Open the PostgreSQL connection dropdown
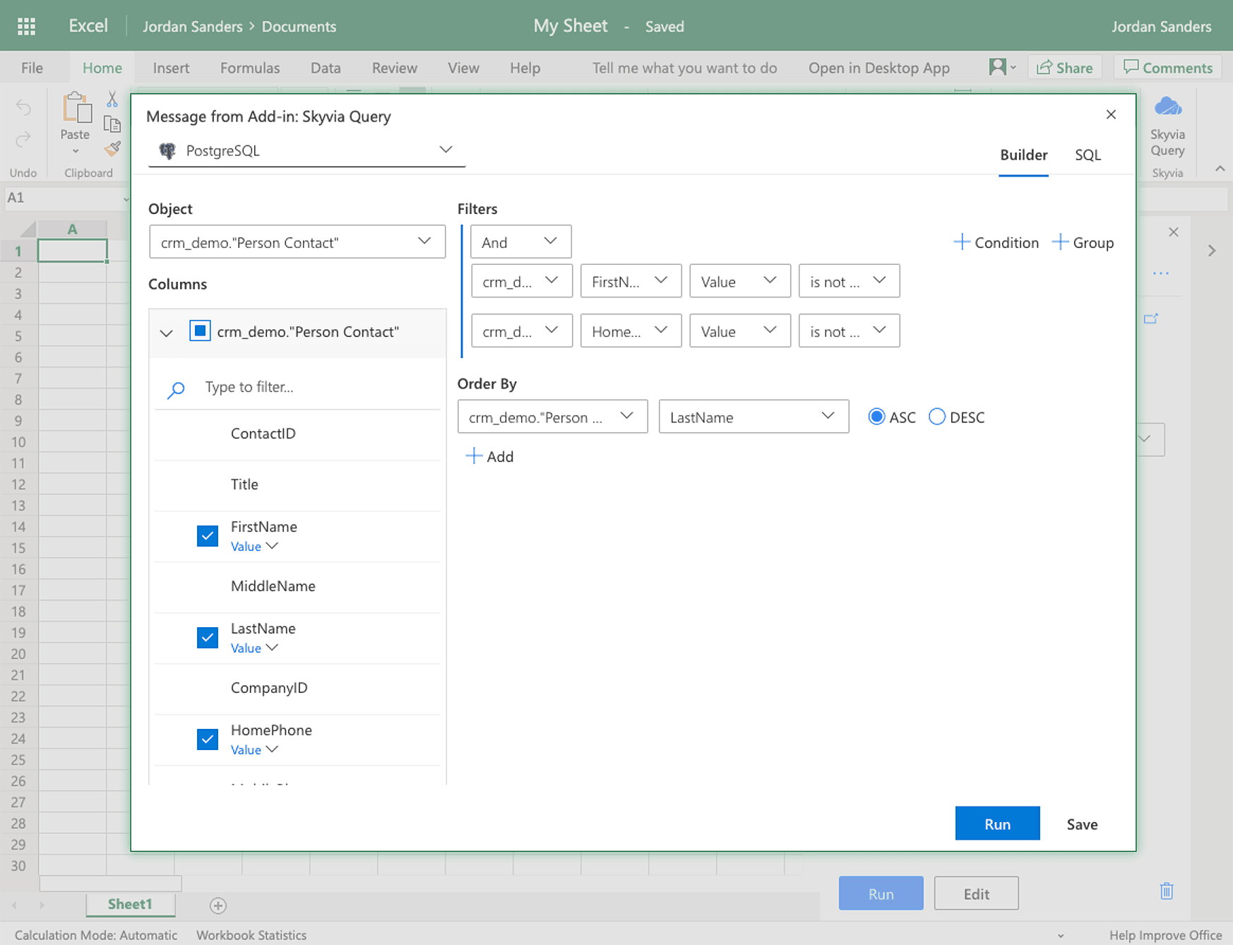Viewport: 1233px width, 945px height. tap(306, 150)
